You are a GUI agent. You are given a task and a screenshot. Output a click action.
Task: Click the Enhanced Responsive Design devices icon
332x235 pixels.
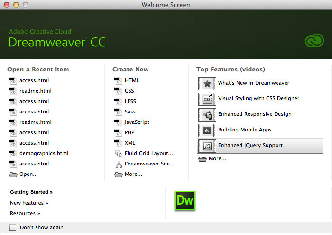(207, 115)
